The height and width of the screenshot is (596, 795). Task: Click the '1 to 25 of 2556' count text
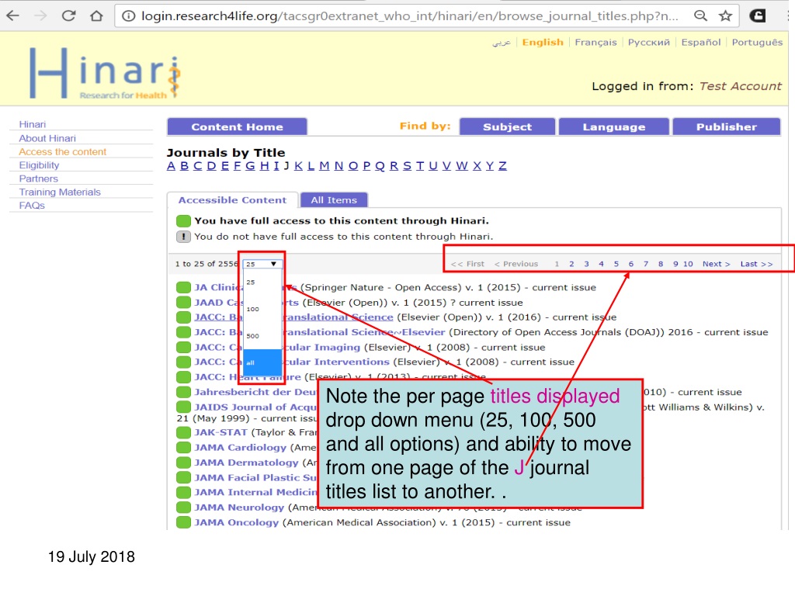tap(207, 264)
